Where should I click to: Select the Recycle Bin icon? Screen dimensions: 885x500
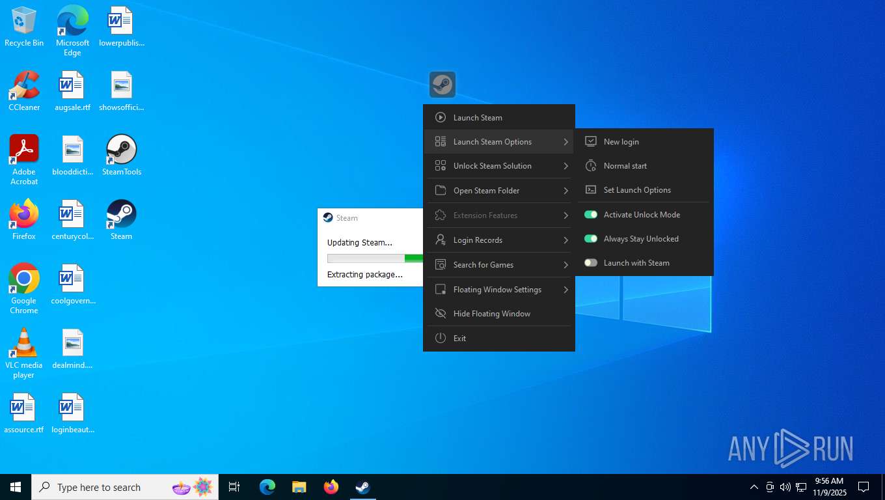(x=24, y=26)
